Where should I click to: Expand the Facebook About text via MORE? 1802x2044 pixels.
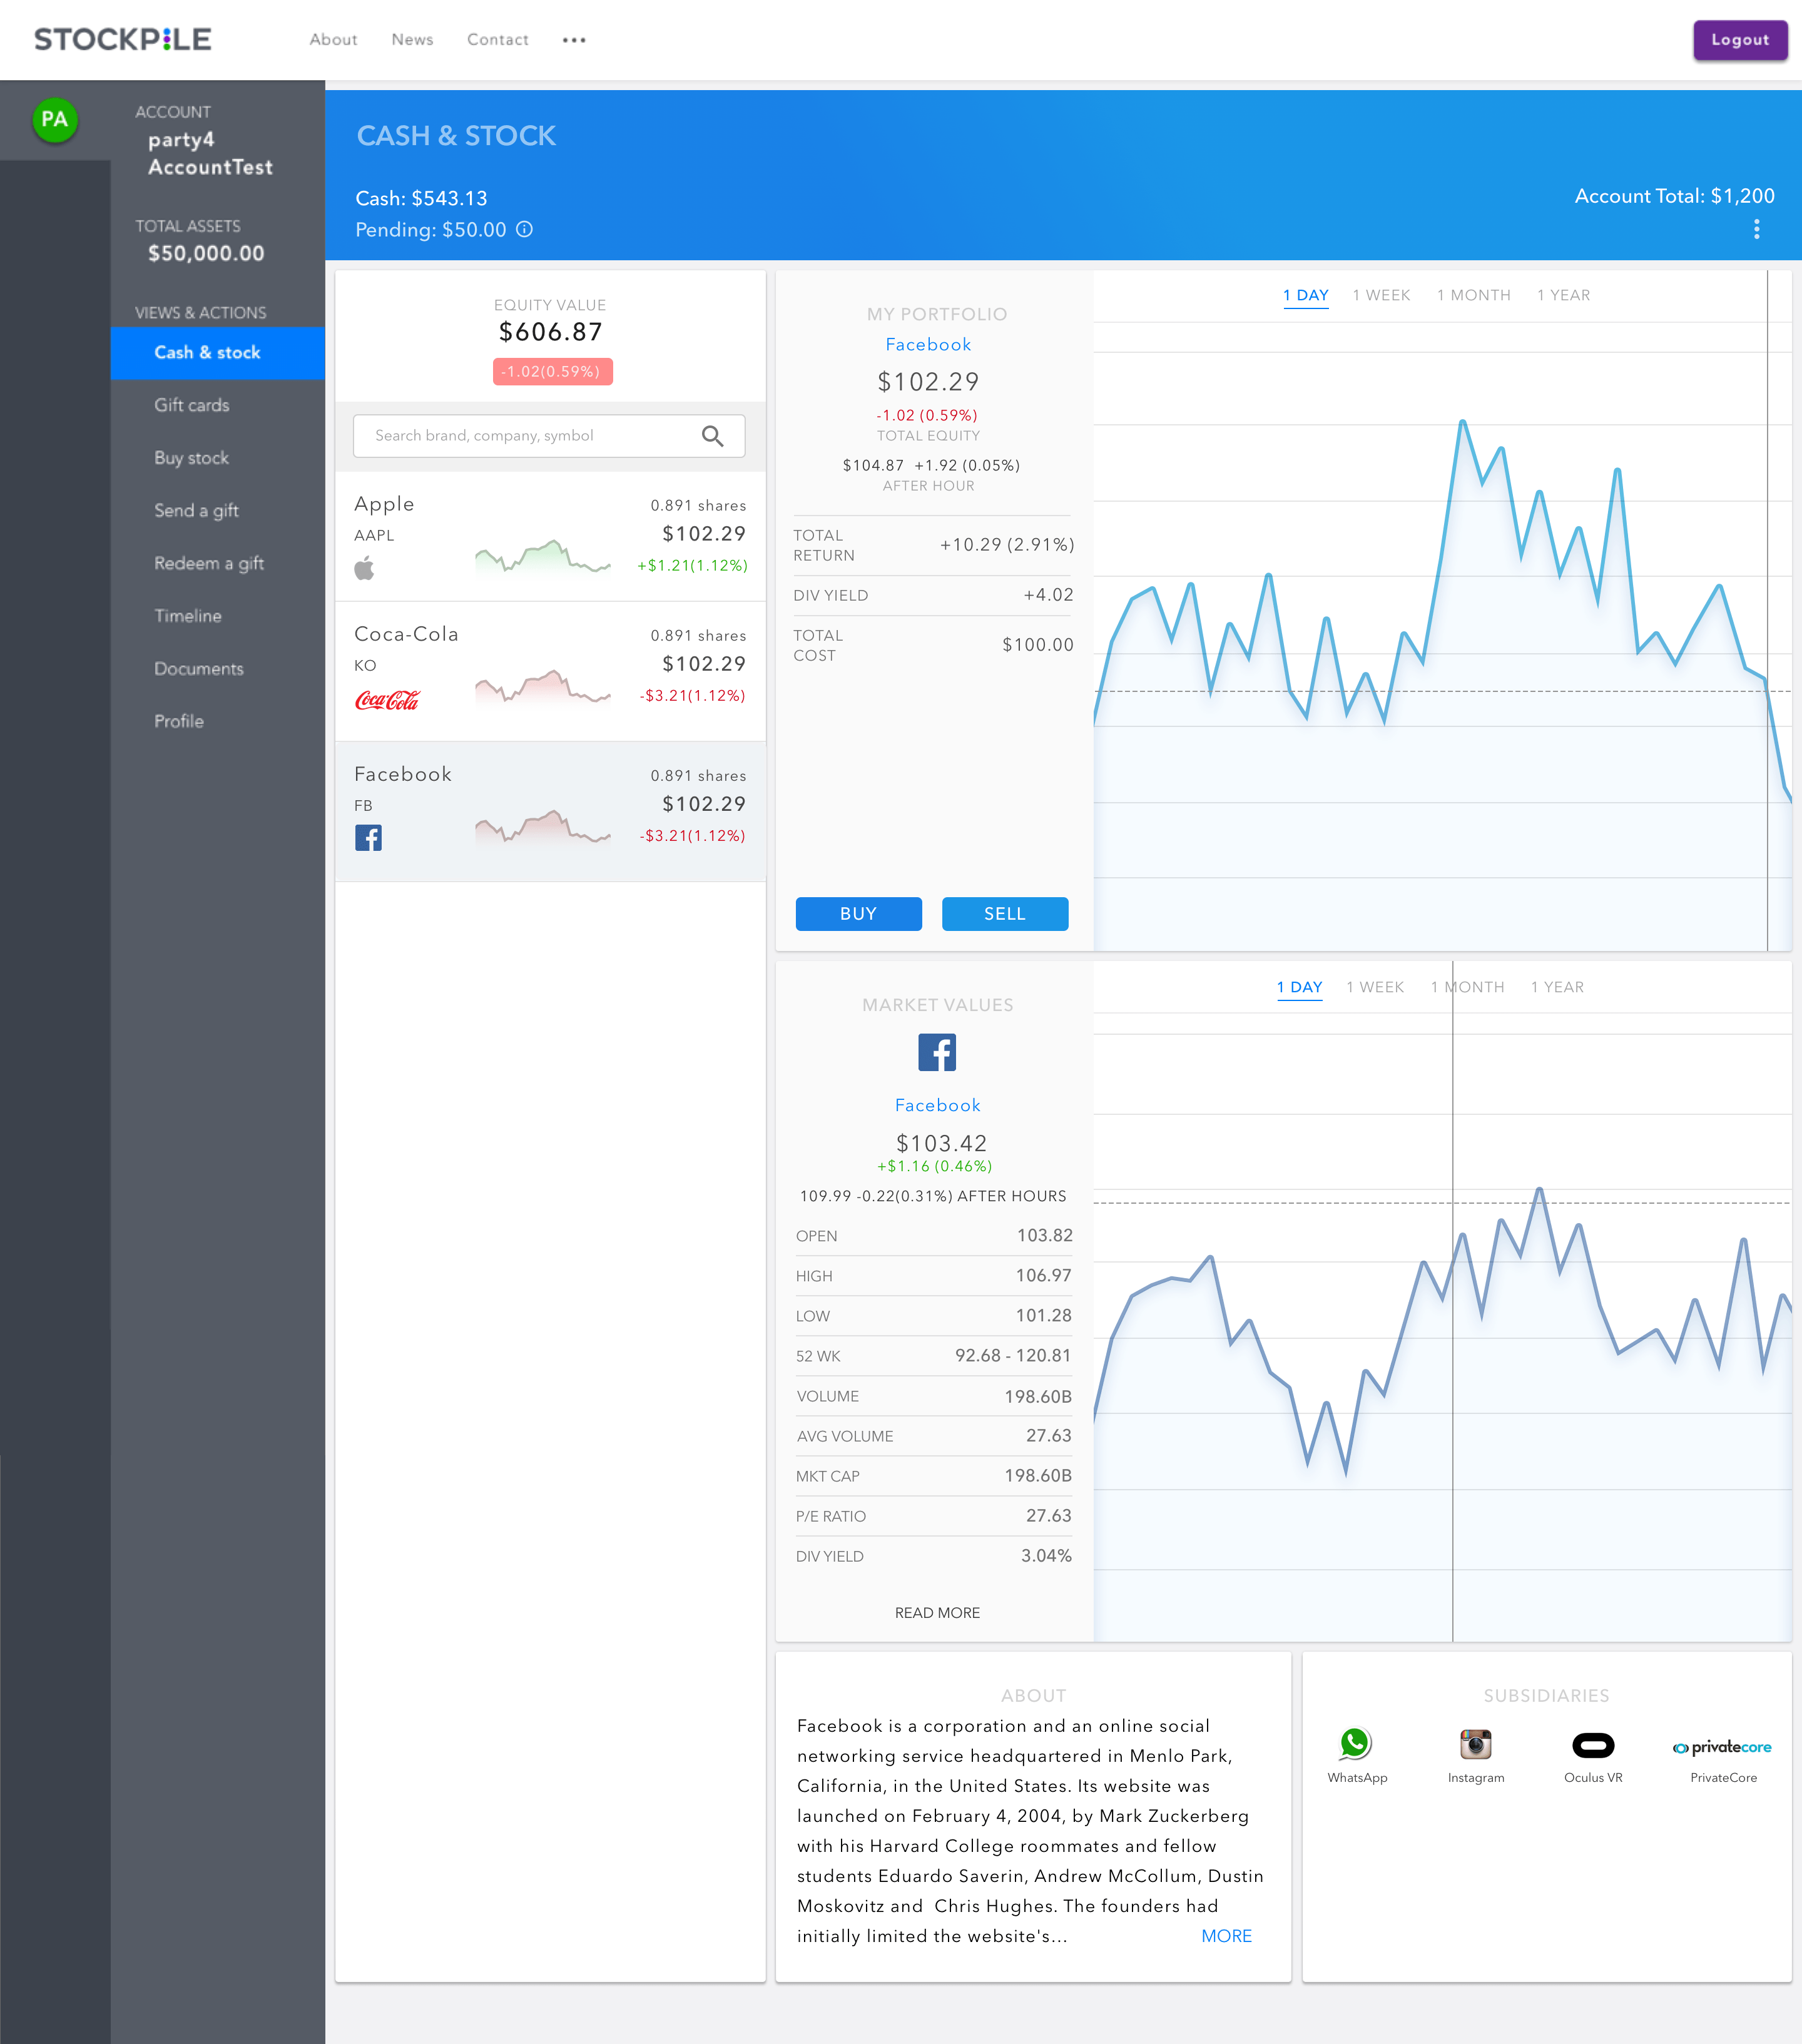click(1227, 1936)
